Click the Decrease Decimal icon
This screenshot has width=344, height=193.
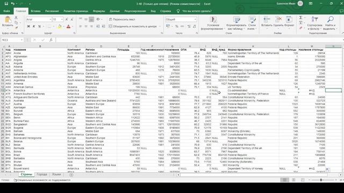tap(195, 26)
